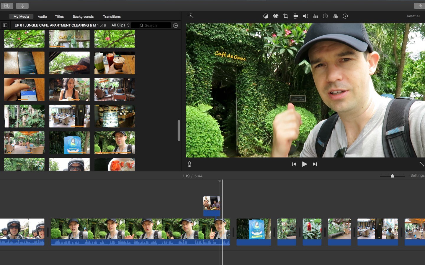Select the Cafe de Oasis sign clip thumbnail

[69, 39]
